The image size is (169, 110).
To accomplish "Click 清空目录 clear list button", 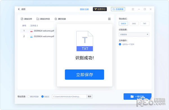I will click(x=60, y=19).
